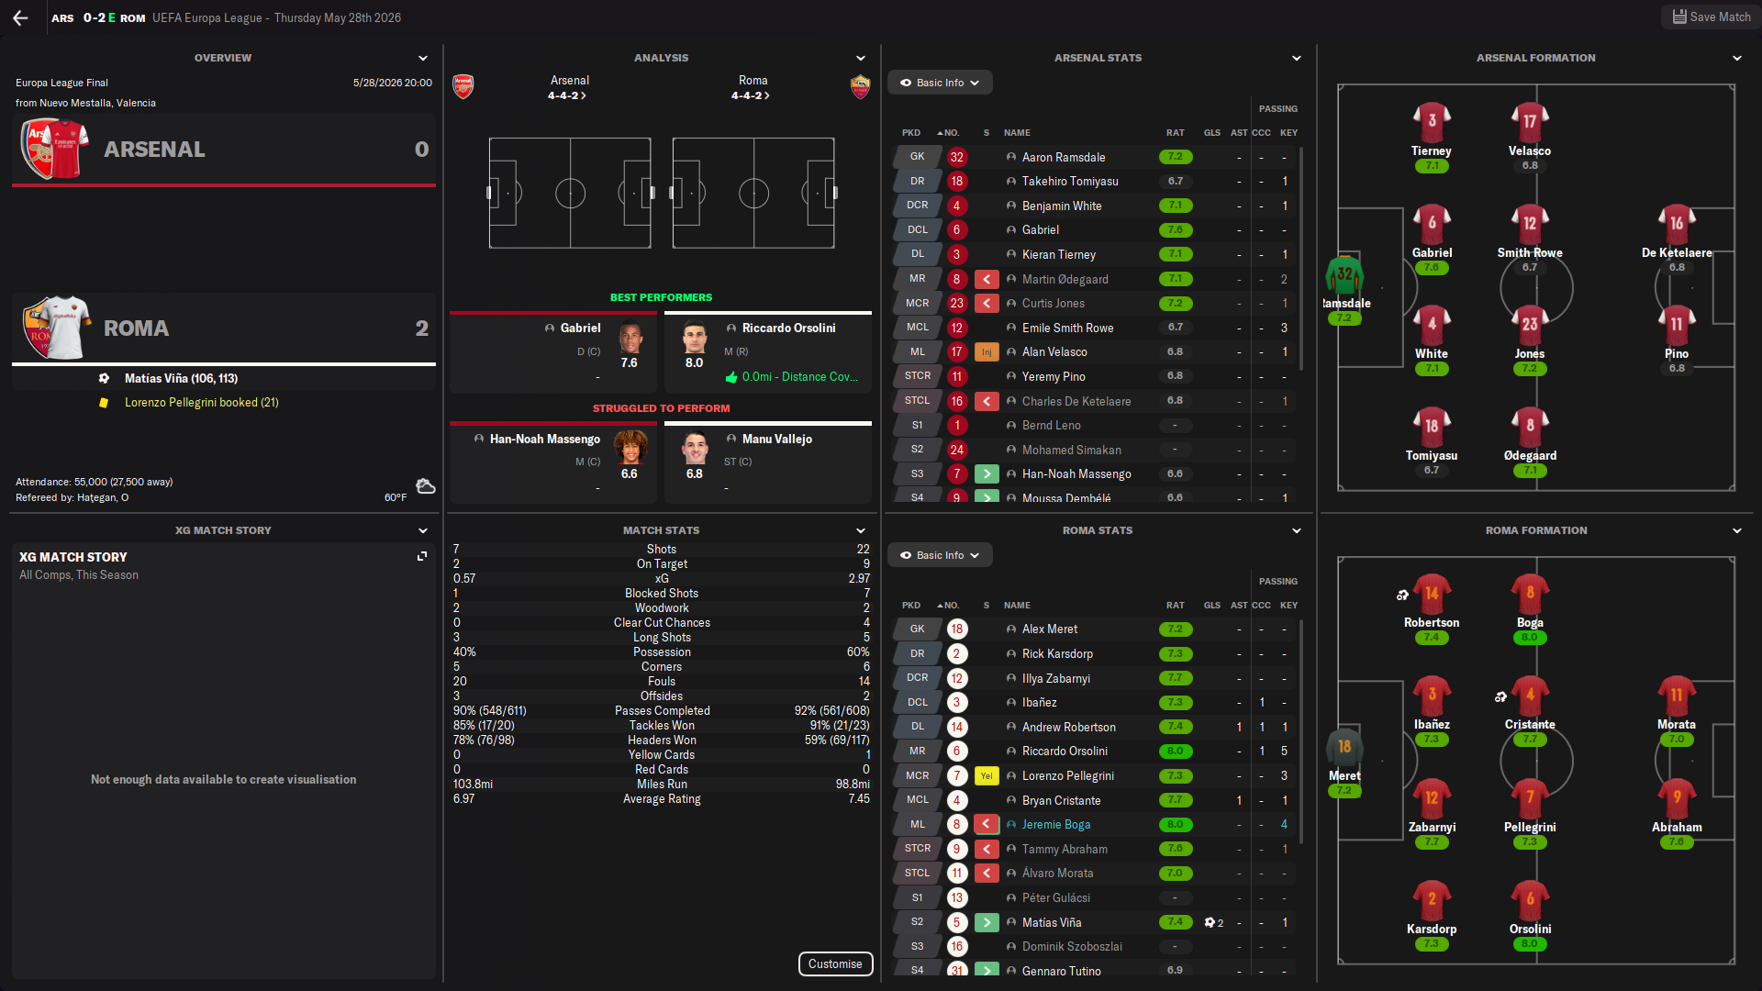Sort Roma stats by the PKD column

click(x=910, y=605)
